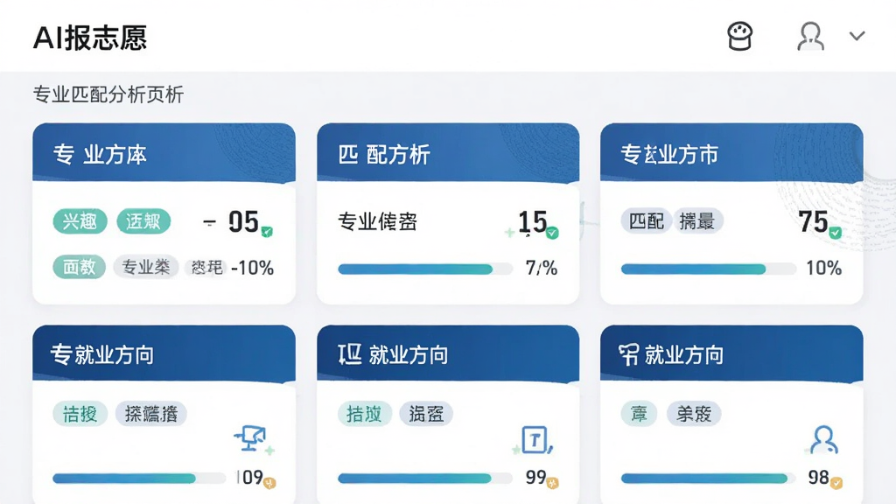896x504 pixels.
Task: Click the computer monitor icon in first 就业方向 card
Action: pyautogui.click(x=251, y=438)
